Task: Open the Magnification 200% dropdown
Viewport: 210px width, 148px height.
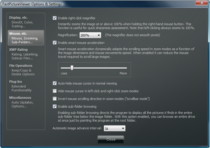Action: click(90, 35)
